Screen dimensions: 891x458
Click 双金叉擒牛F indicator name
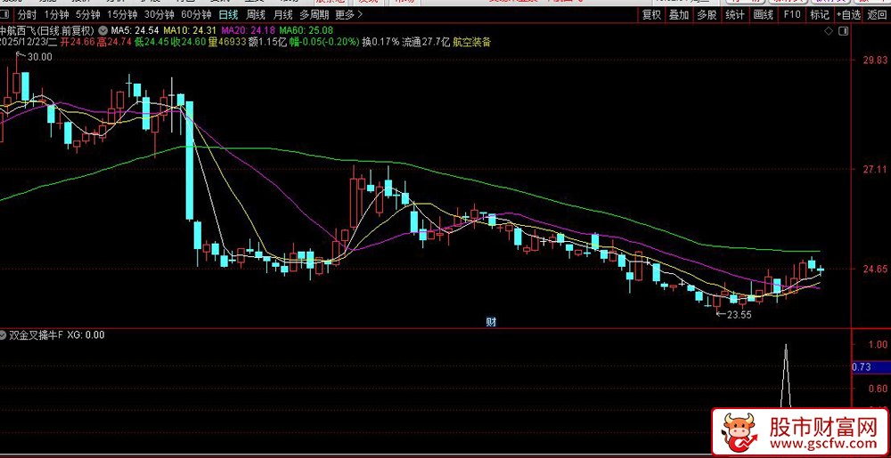coord(37,335)
